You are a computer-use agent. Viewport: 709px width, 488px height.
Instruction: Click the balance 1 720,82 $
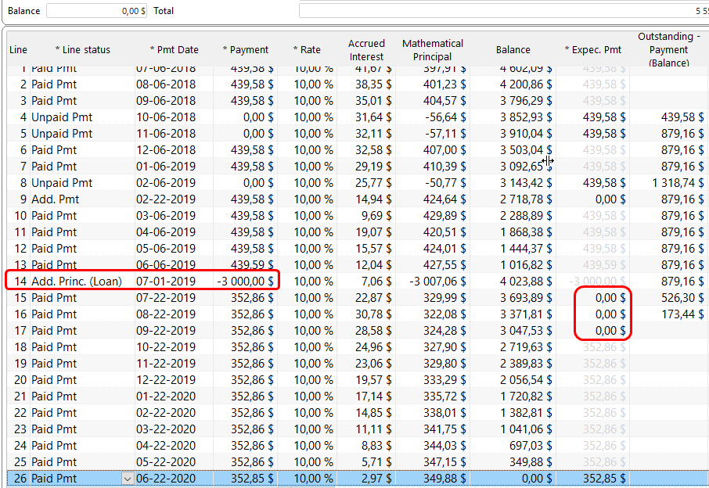point(526,396)
